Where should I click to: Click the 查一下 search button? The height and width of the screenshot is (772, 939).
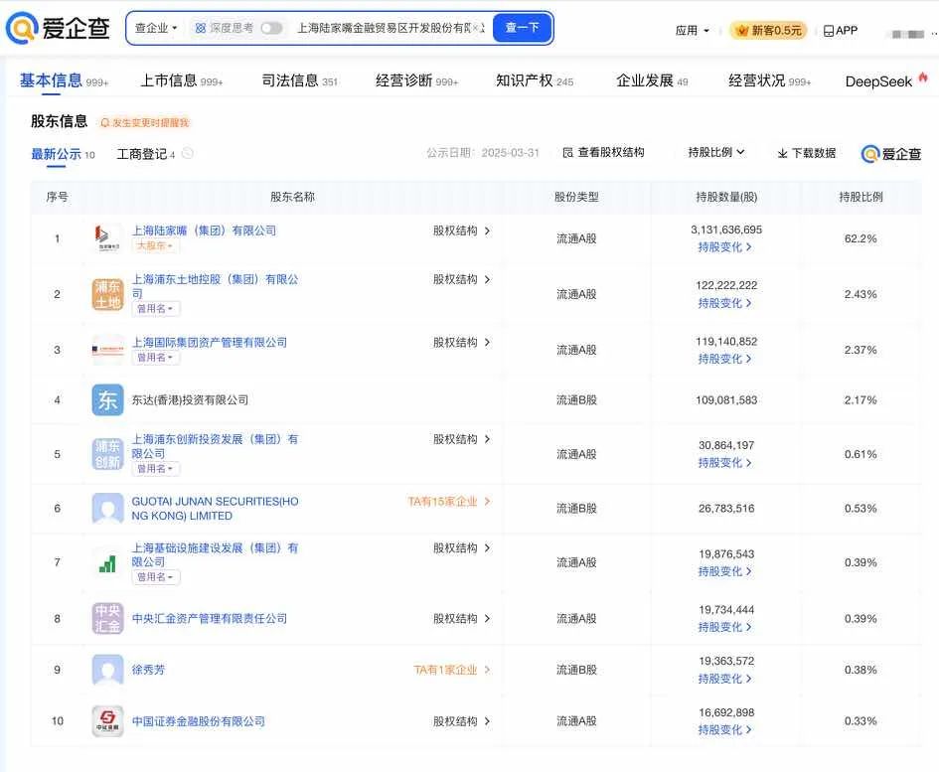pos(523,28)
